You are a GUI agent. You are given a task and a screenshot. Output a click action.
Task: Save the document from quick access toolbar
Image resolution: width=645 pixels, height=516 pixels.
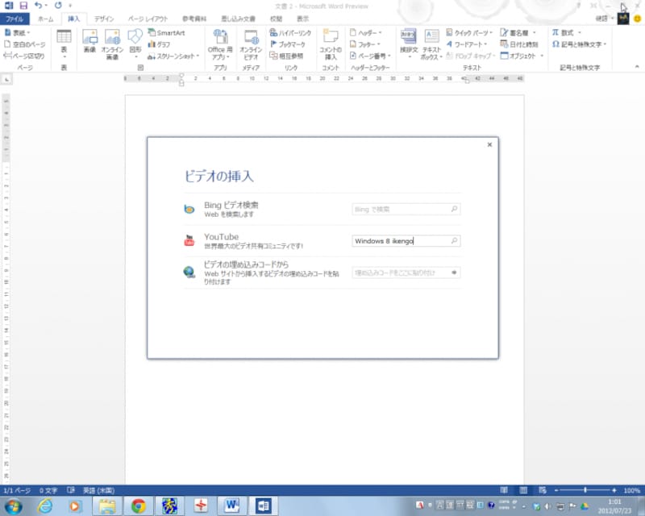23,6
